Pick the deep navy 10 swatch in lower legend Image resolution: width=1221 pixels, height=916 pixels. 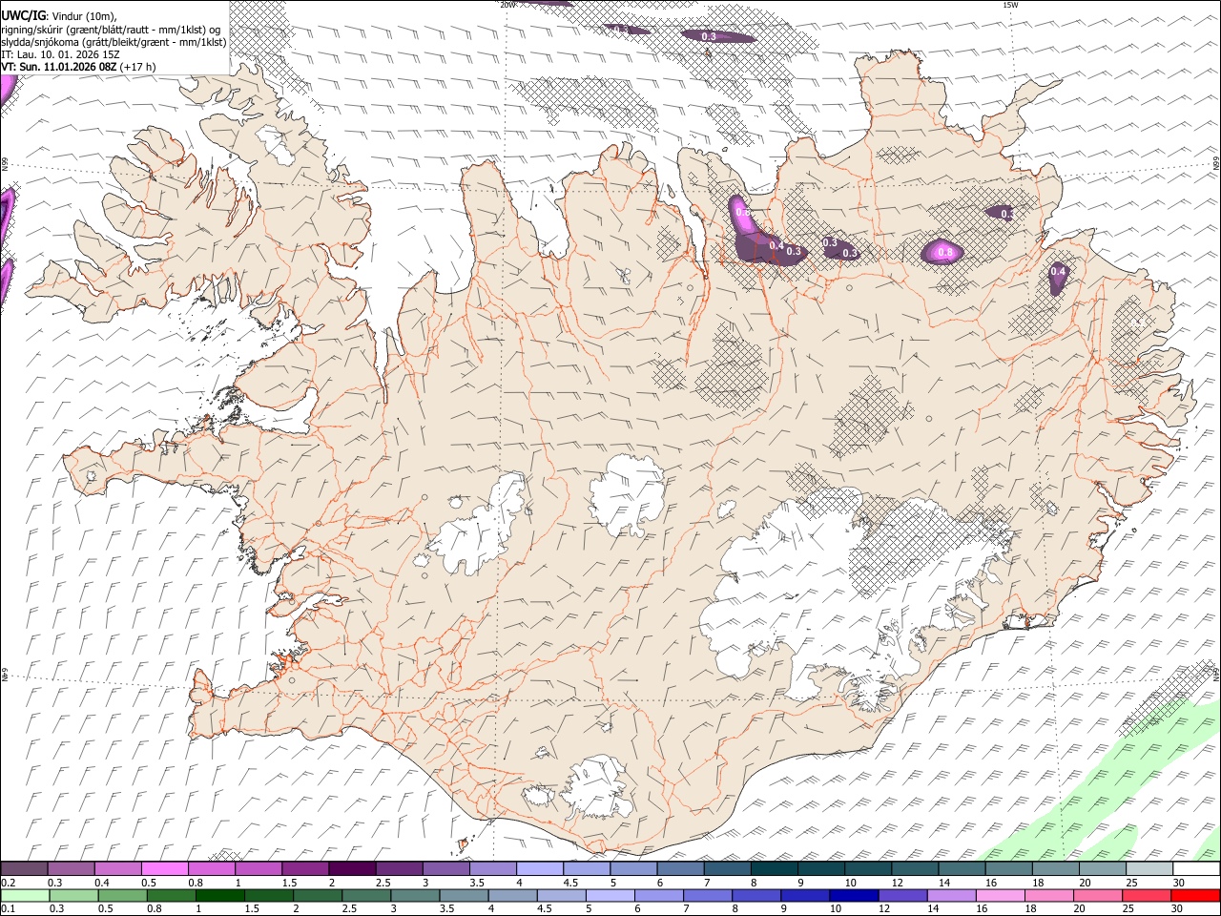[x=854, y=895]
